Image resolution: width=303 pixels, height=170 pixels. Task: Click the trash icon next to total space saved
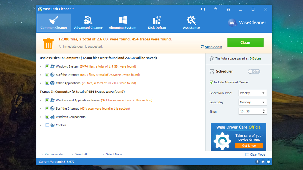tap(212, 59)
